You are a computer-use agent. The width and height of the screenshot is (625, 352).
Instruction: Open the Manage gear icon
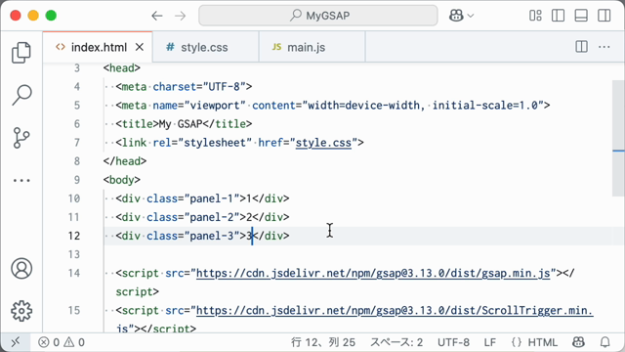click(x=21, y=311)
